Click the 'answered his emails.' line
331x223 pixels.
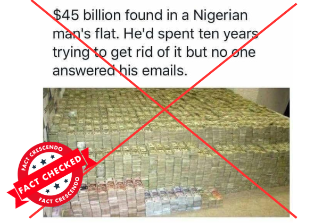click(x=120, y=71)
